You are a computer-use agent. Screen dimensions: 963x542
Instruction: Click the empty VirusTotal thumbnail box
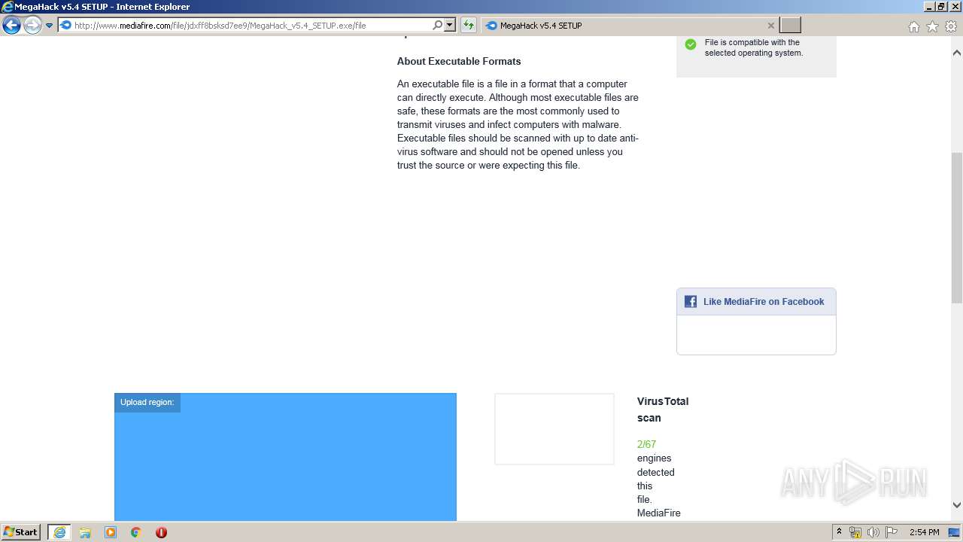tap(554, 429)
